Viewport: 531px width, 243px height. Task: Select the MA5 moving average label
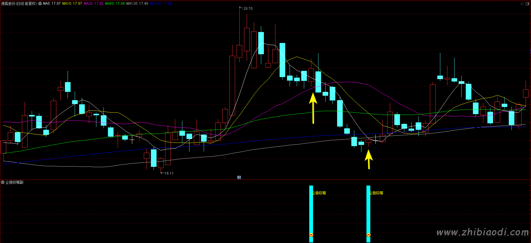52,4
